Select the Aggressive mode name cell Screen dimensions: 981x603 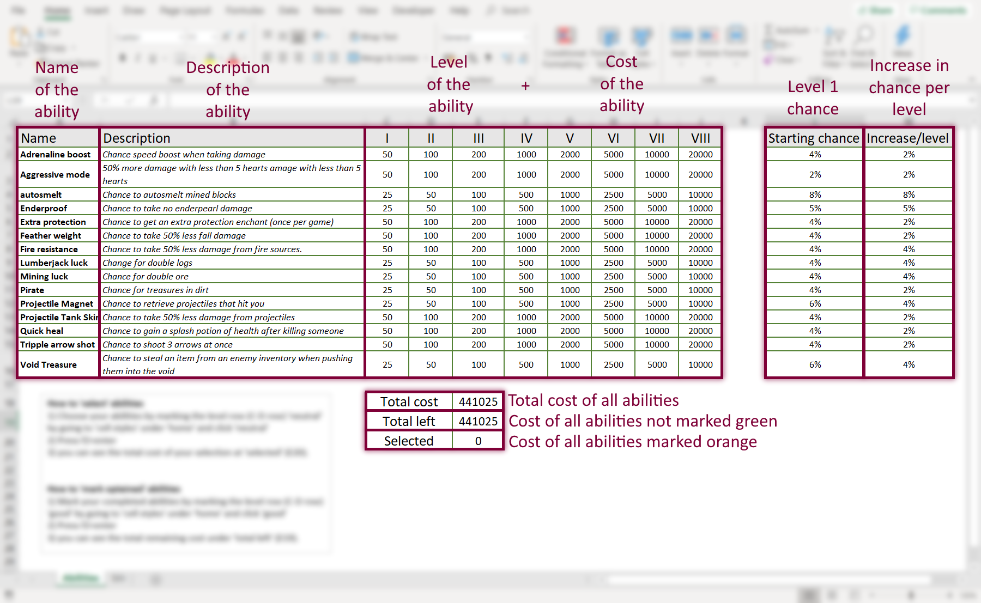pyautogui.click(x=58, y=175)
